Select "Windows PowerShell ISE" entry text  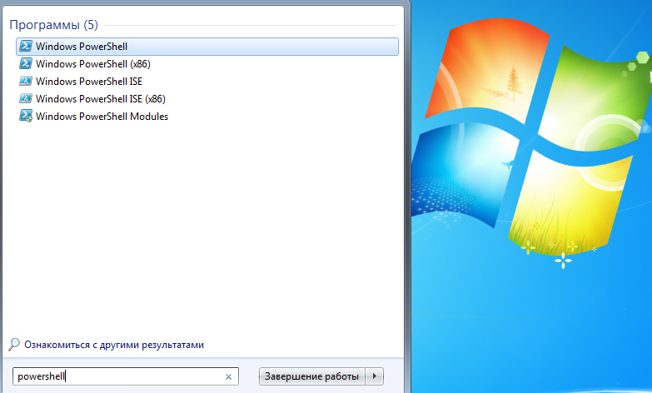point(89,81)
